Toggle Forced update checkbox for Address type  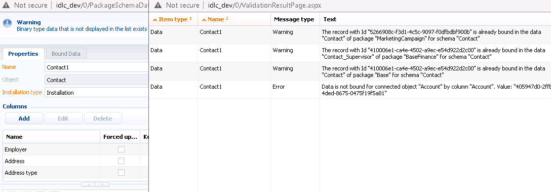pyautogui.click(x=121, y=172)
